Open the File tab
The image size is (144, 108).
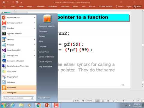tap(4, 7)
